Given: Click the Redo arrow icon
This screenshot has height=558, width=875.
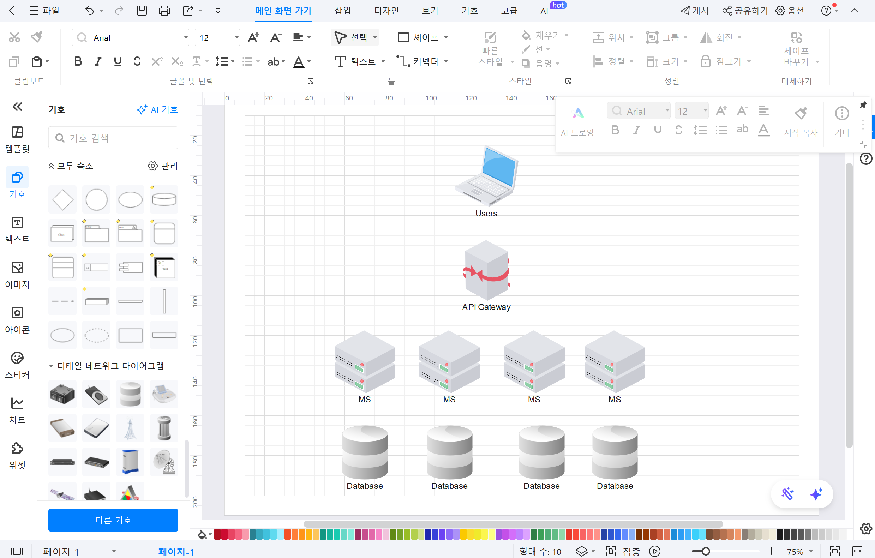Looking at the screenshot, I should (119, 11).
